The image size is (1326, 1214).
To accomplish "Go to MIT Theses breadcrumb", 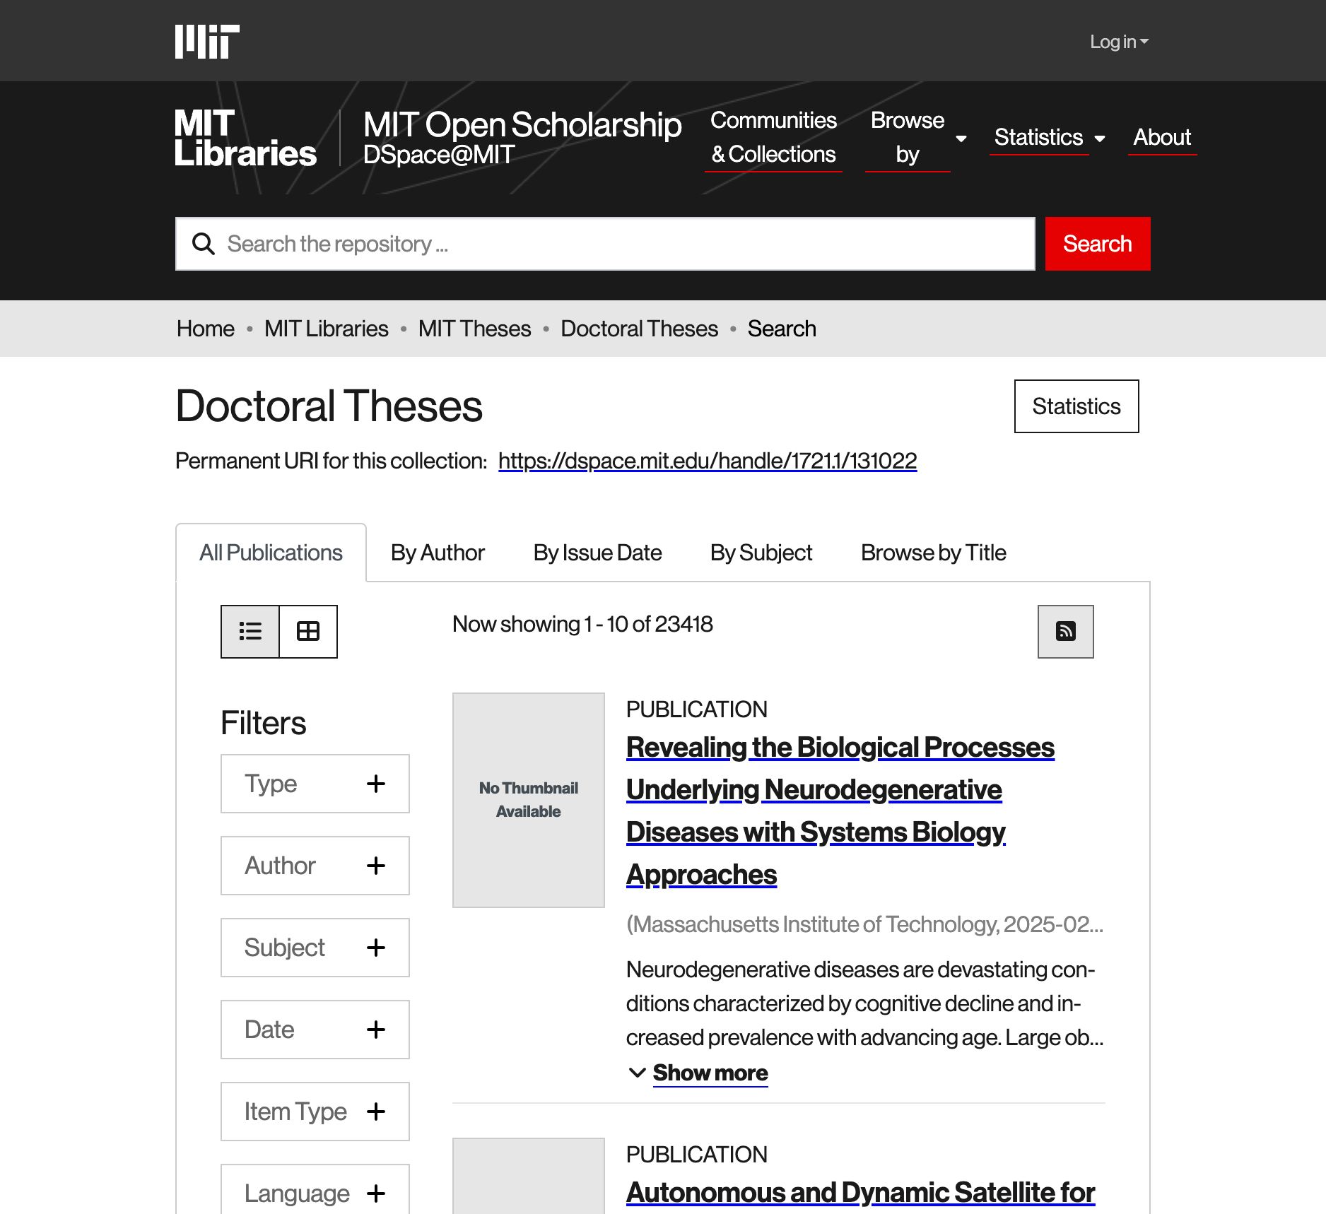I will tap(474, 329).
